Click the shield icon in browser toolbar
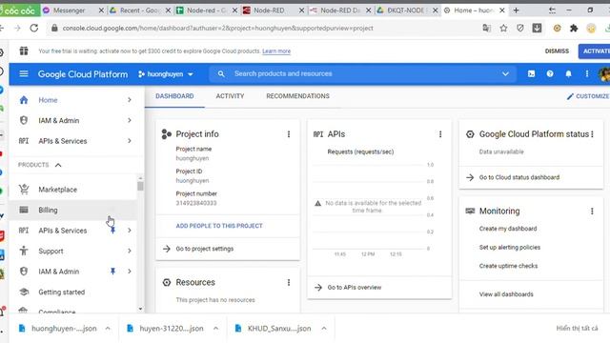 (x=520, y=28)
